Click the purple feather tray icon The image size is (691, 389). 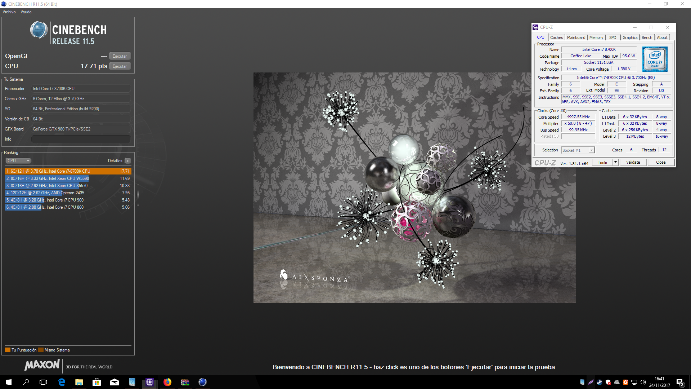[x=591, y=382]
